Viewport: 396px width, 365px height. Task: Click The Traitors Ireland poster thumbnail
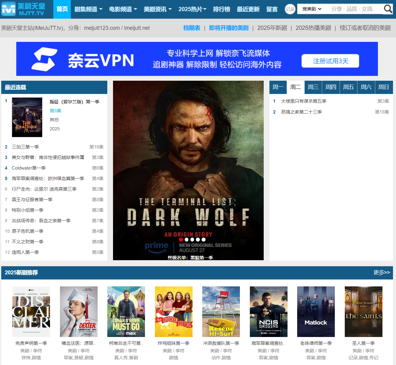27,117
